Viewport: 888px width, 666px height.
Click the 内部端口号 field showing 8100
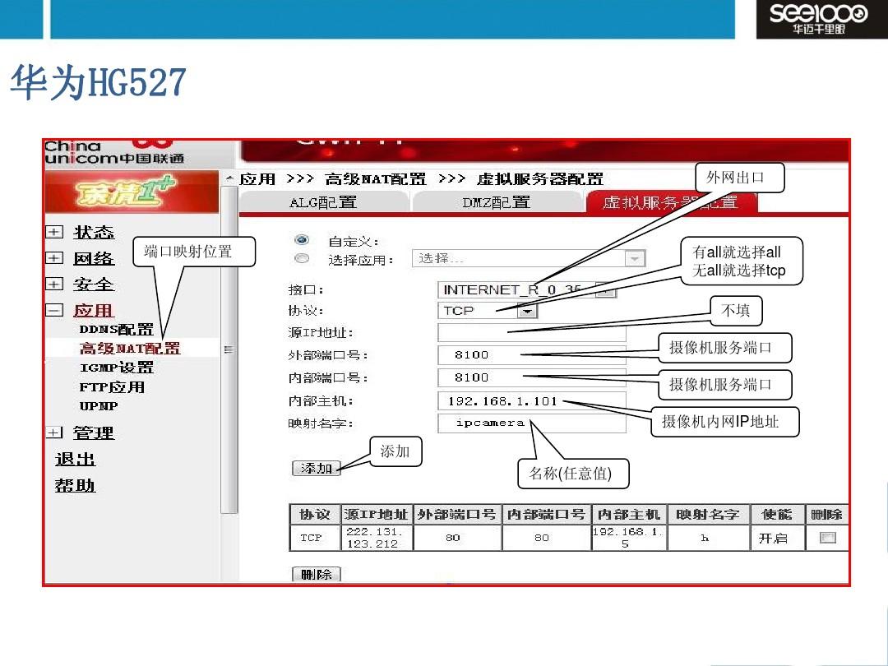(532, 377)
